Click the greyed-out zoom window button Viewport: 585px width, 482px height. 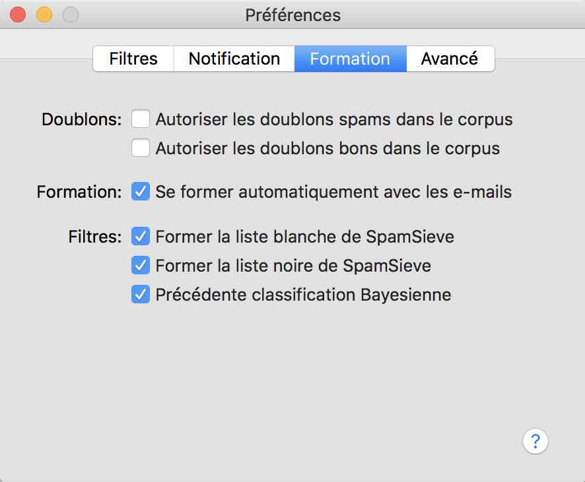point(71,15)
